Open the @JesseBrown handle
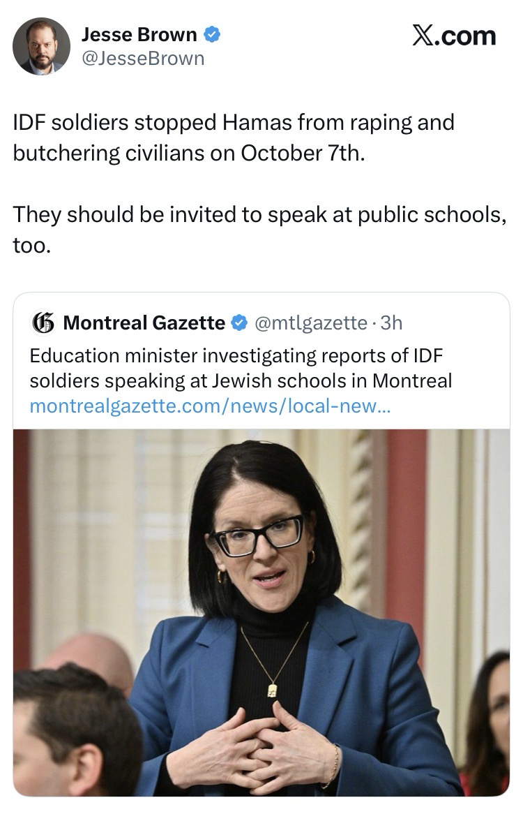 coord(143,58)
